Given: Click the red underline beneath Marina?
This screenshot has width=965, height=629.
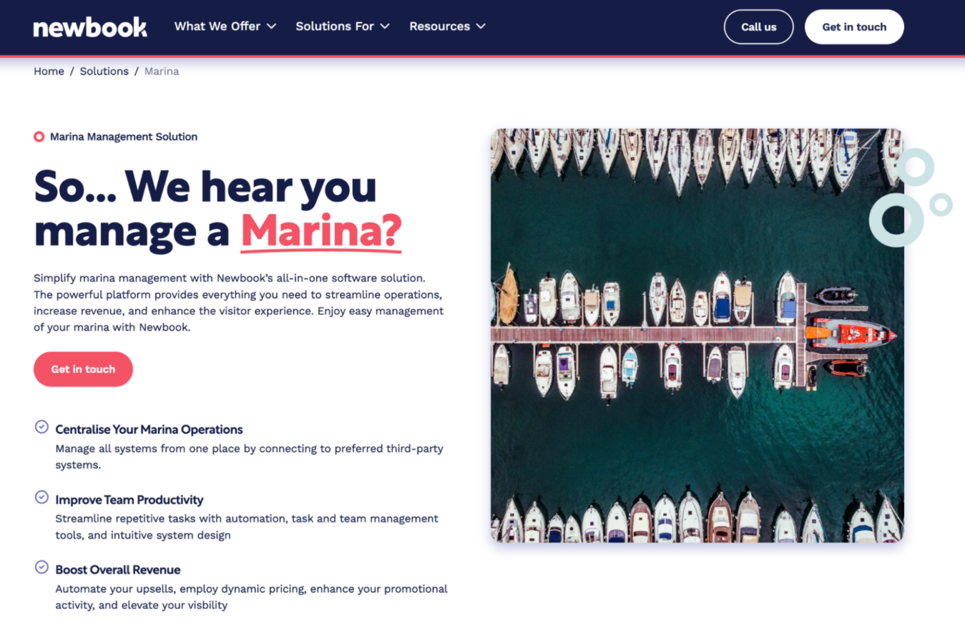Looking at the screenshot, I should pos(321,251).
